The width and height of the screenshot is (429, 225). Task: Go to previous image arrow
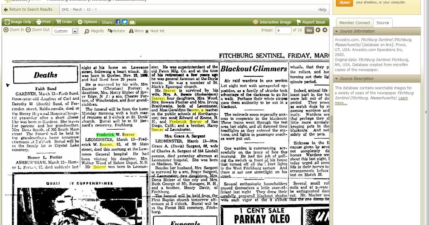click(318, 30)
